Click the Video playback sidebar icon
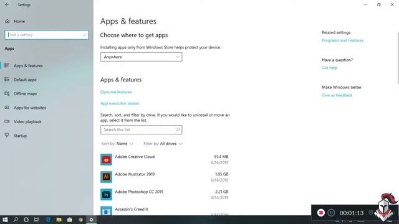The image size is (399, 224). (x=7, y=121)
